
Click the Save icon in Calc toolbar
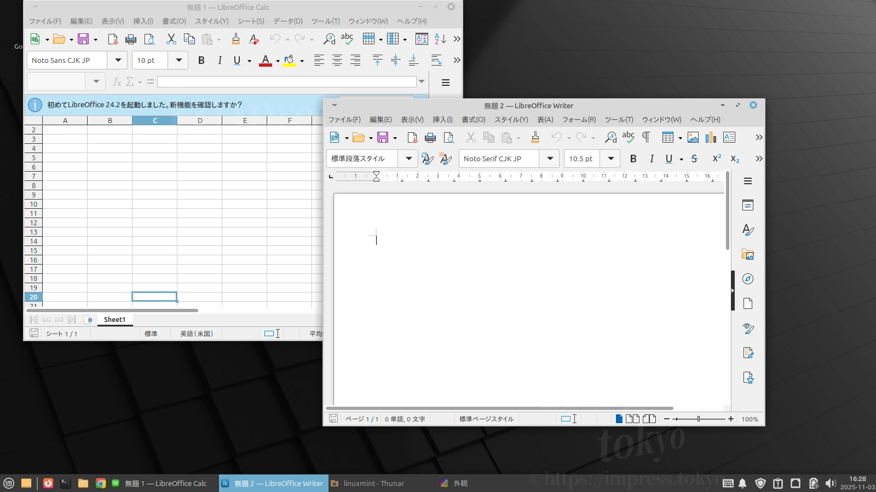tap(83, 39)
